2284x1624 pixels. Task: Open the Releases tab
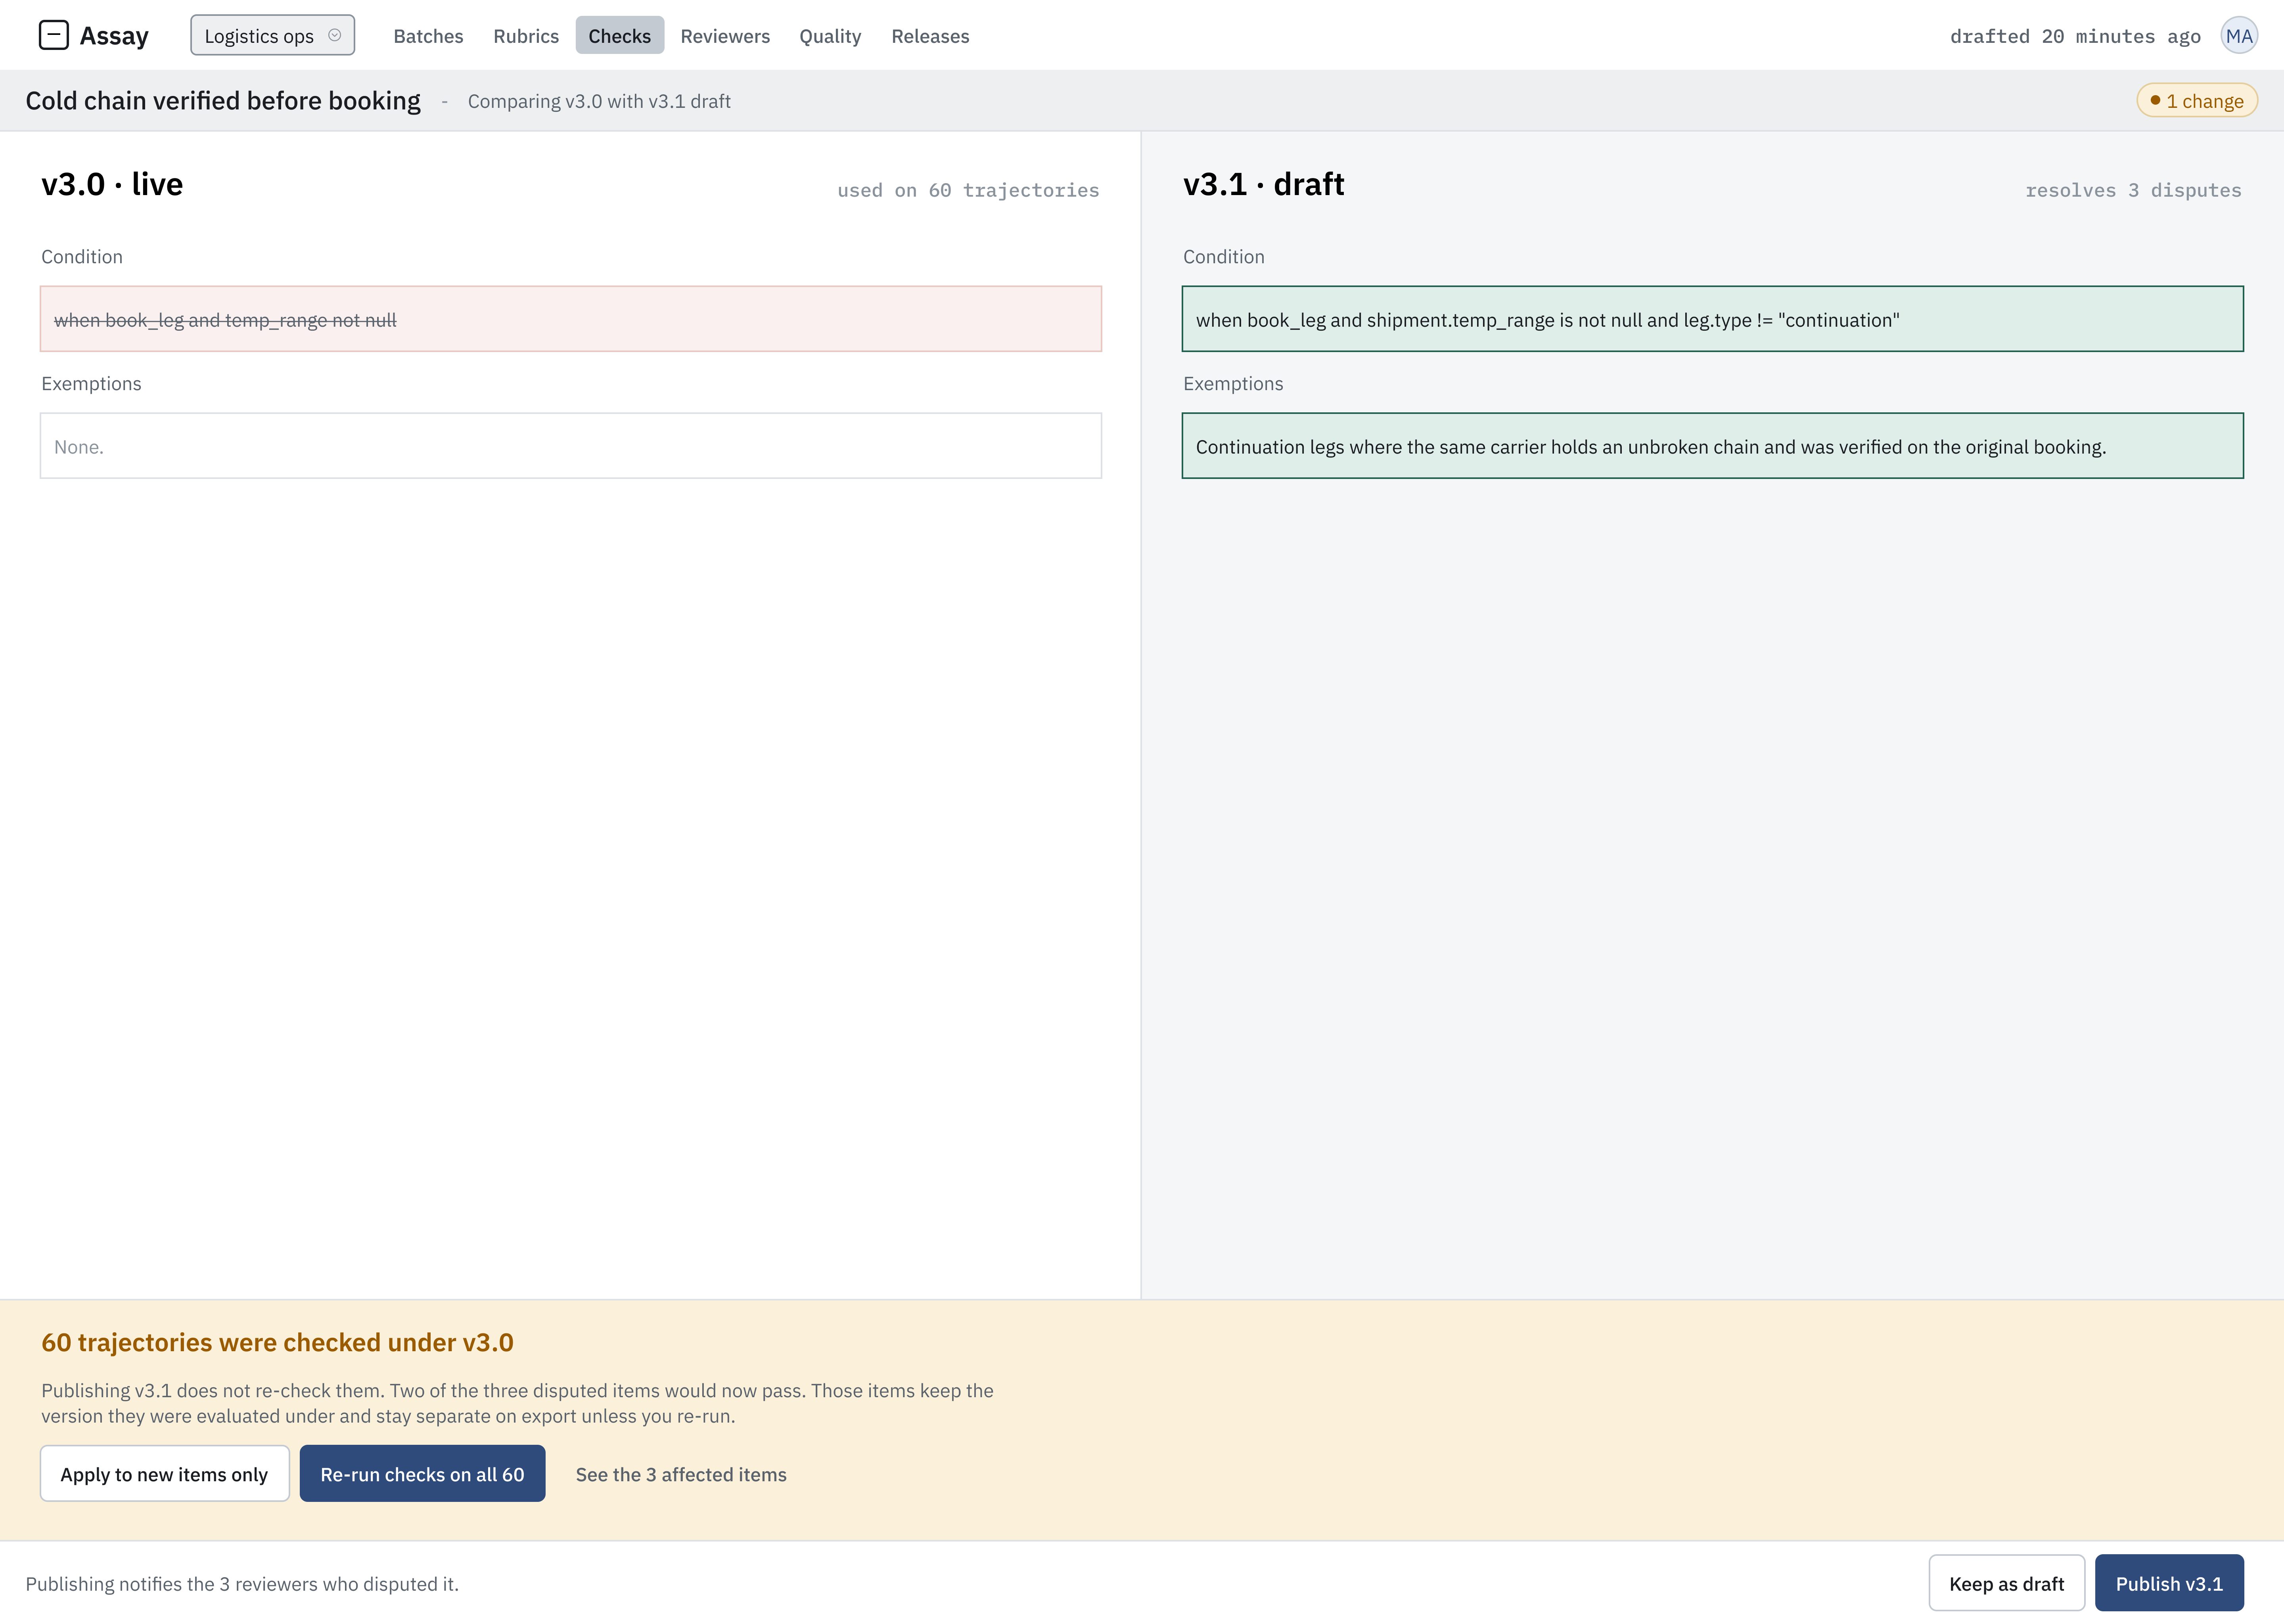[930, 36]
